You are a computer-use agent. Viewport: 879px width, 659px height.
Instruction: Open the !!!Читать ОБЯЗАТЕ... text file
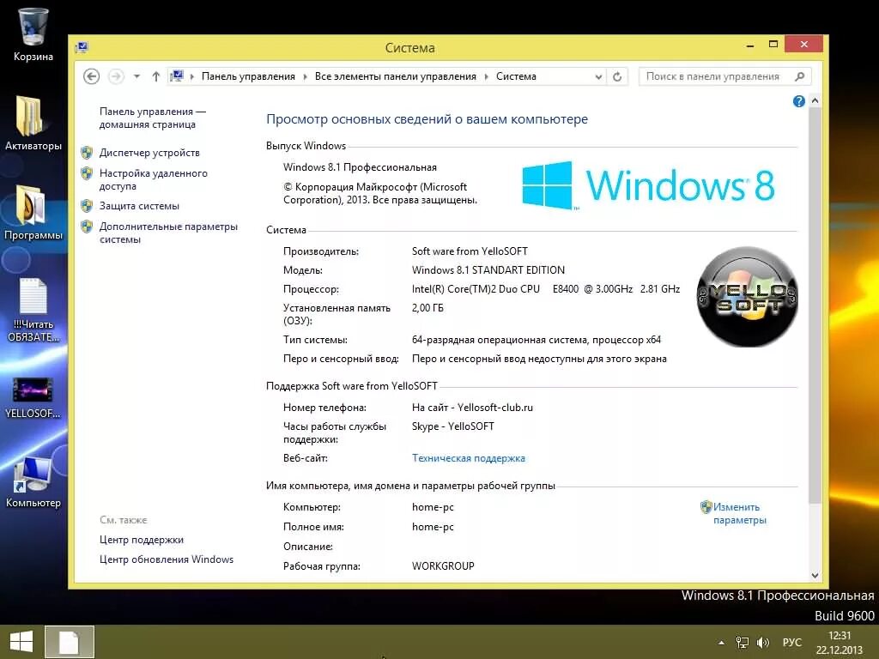(33, 310)
